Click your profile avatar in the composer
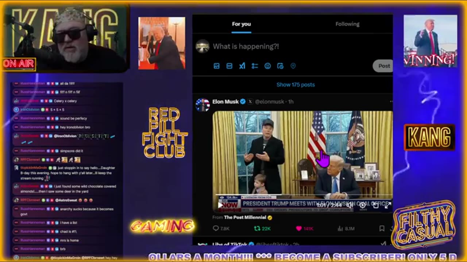This screenshot has width=467, height=262. tap(202, 46)
